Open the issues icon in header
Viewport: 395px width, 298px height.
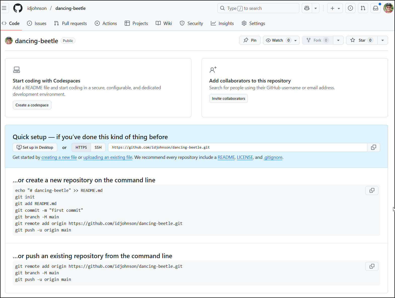350,8
